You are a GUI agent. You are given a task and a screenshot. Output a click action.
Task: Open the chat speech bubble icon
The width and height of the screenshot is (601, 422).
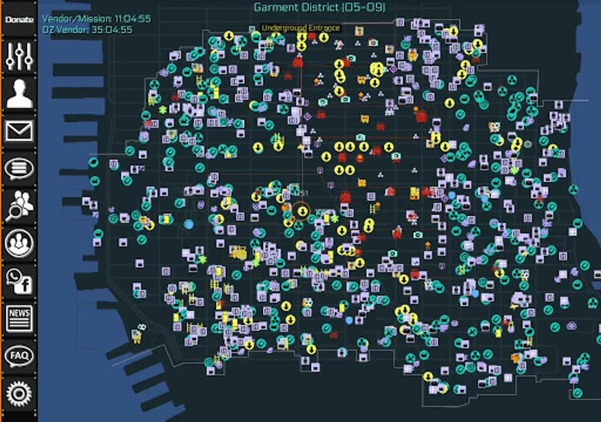pos(19,168)
